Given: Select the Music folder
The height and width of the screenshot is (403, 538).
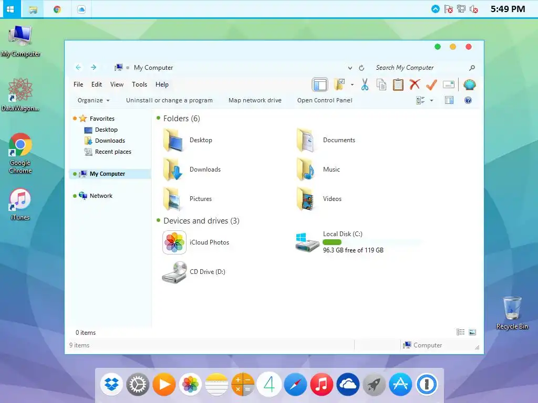Looking at the screenshot, I should tap(318, 169).
